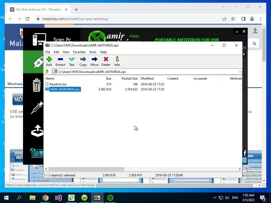Screen dimensions: 271x203
Task: Click the Facebook icon in Amir window
Action: (245, 153)
